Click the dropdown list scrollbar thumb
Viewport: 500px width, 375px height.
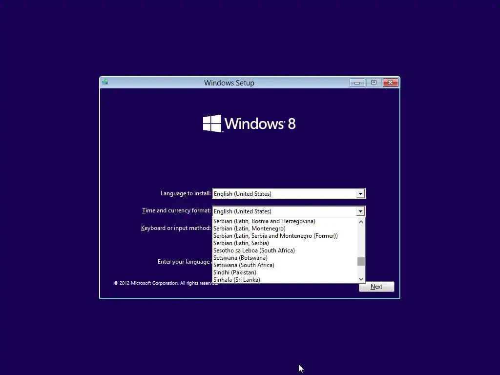coord(361,261)
